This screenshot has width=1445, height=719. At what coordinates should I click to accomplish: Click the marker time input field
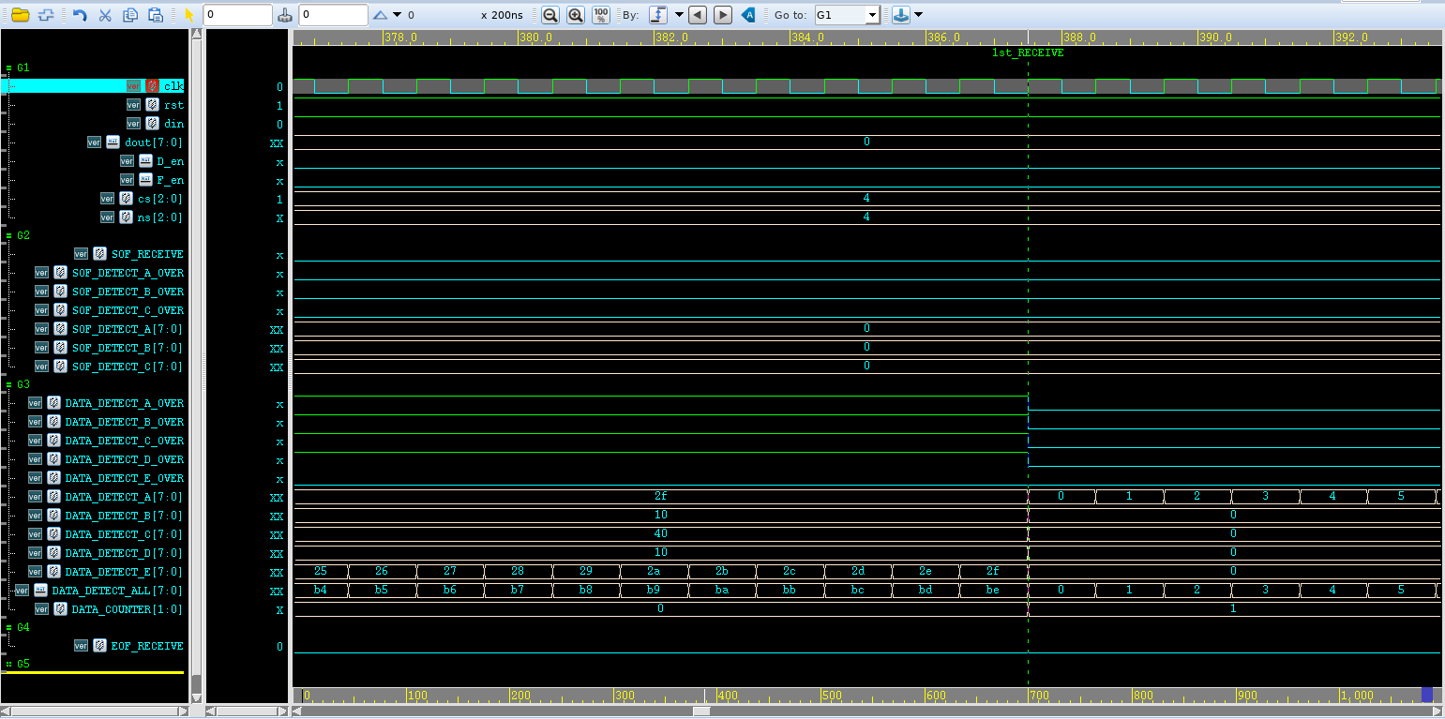(x=334, y=15)
